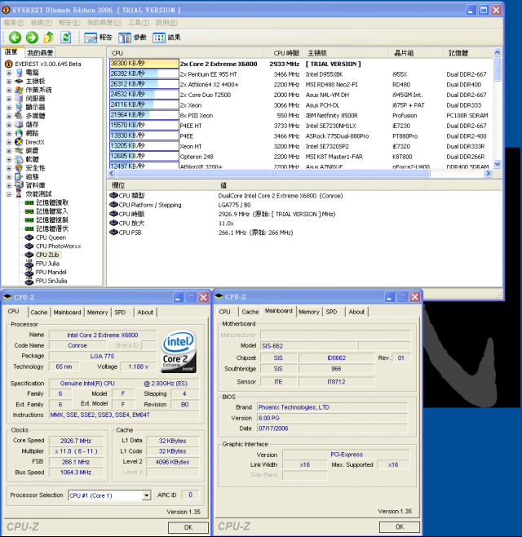The height and width of the screenshot is (537, 522).
Task: Select the 顯示器 display tree icon
Action: click(x=20, y=107)
